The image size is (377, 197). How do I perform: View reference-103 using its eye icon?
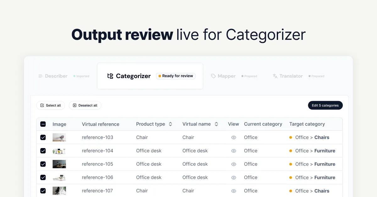pos(233,137)
